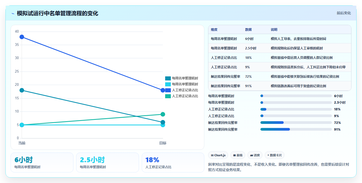Click the 数据卡片 chip star icon
Viewport: 362px width, 183px height.
click(x=268, y=155)
